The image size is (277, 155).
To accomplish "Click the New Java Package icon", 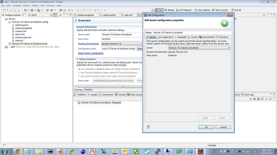I will coord(48,10).
